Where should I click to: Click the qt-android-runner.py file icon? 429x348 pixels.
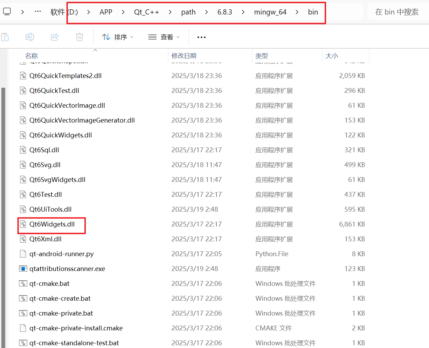pyautogui.click(x=23, y=253)
